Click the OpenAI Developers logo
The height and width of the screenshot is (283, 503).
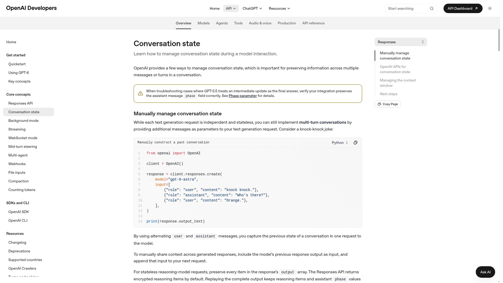[31, 8]
